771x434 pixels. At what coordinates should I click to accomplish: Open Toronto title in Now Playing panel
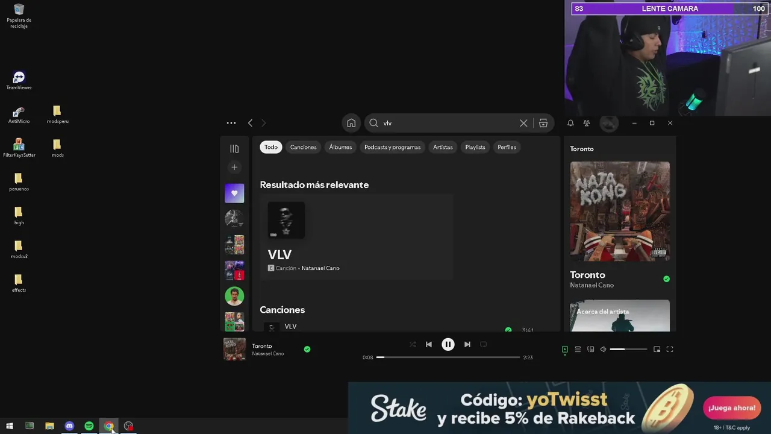(x=587, y=275)
